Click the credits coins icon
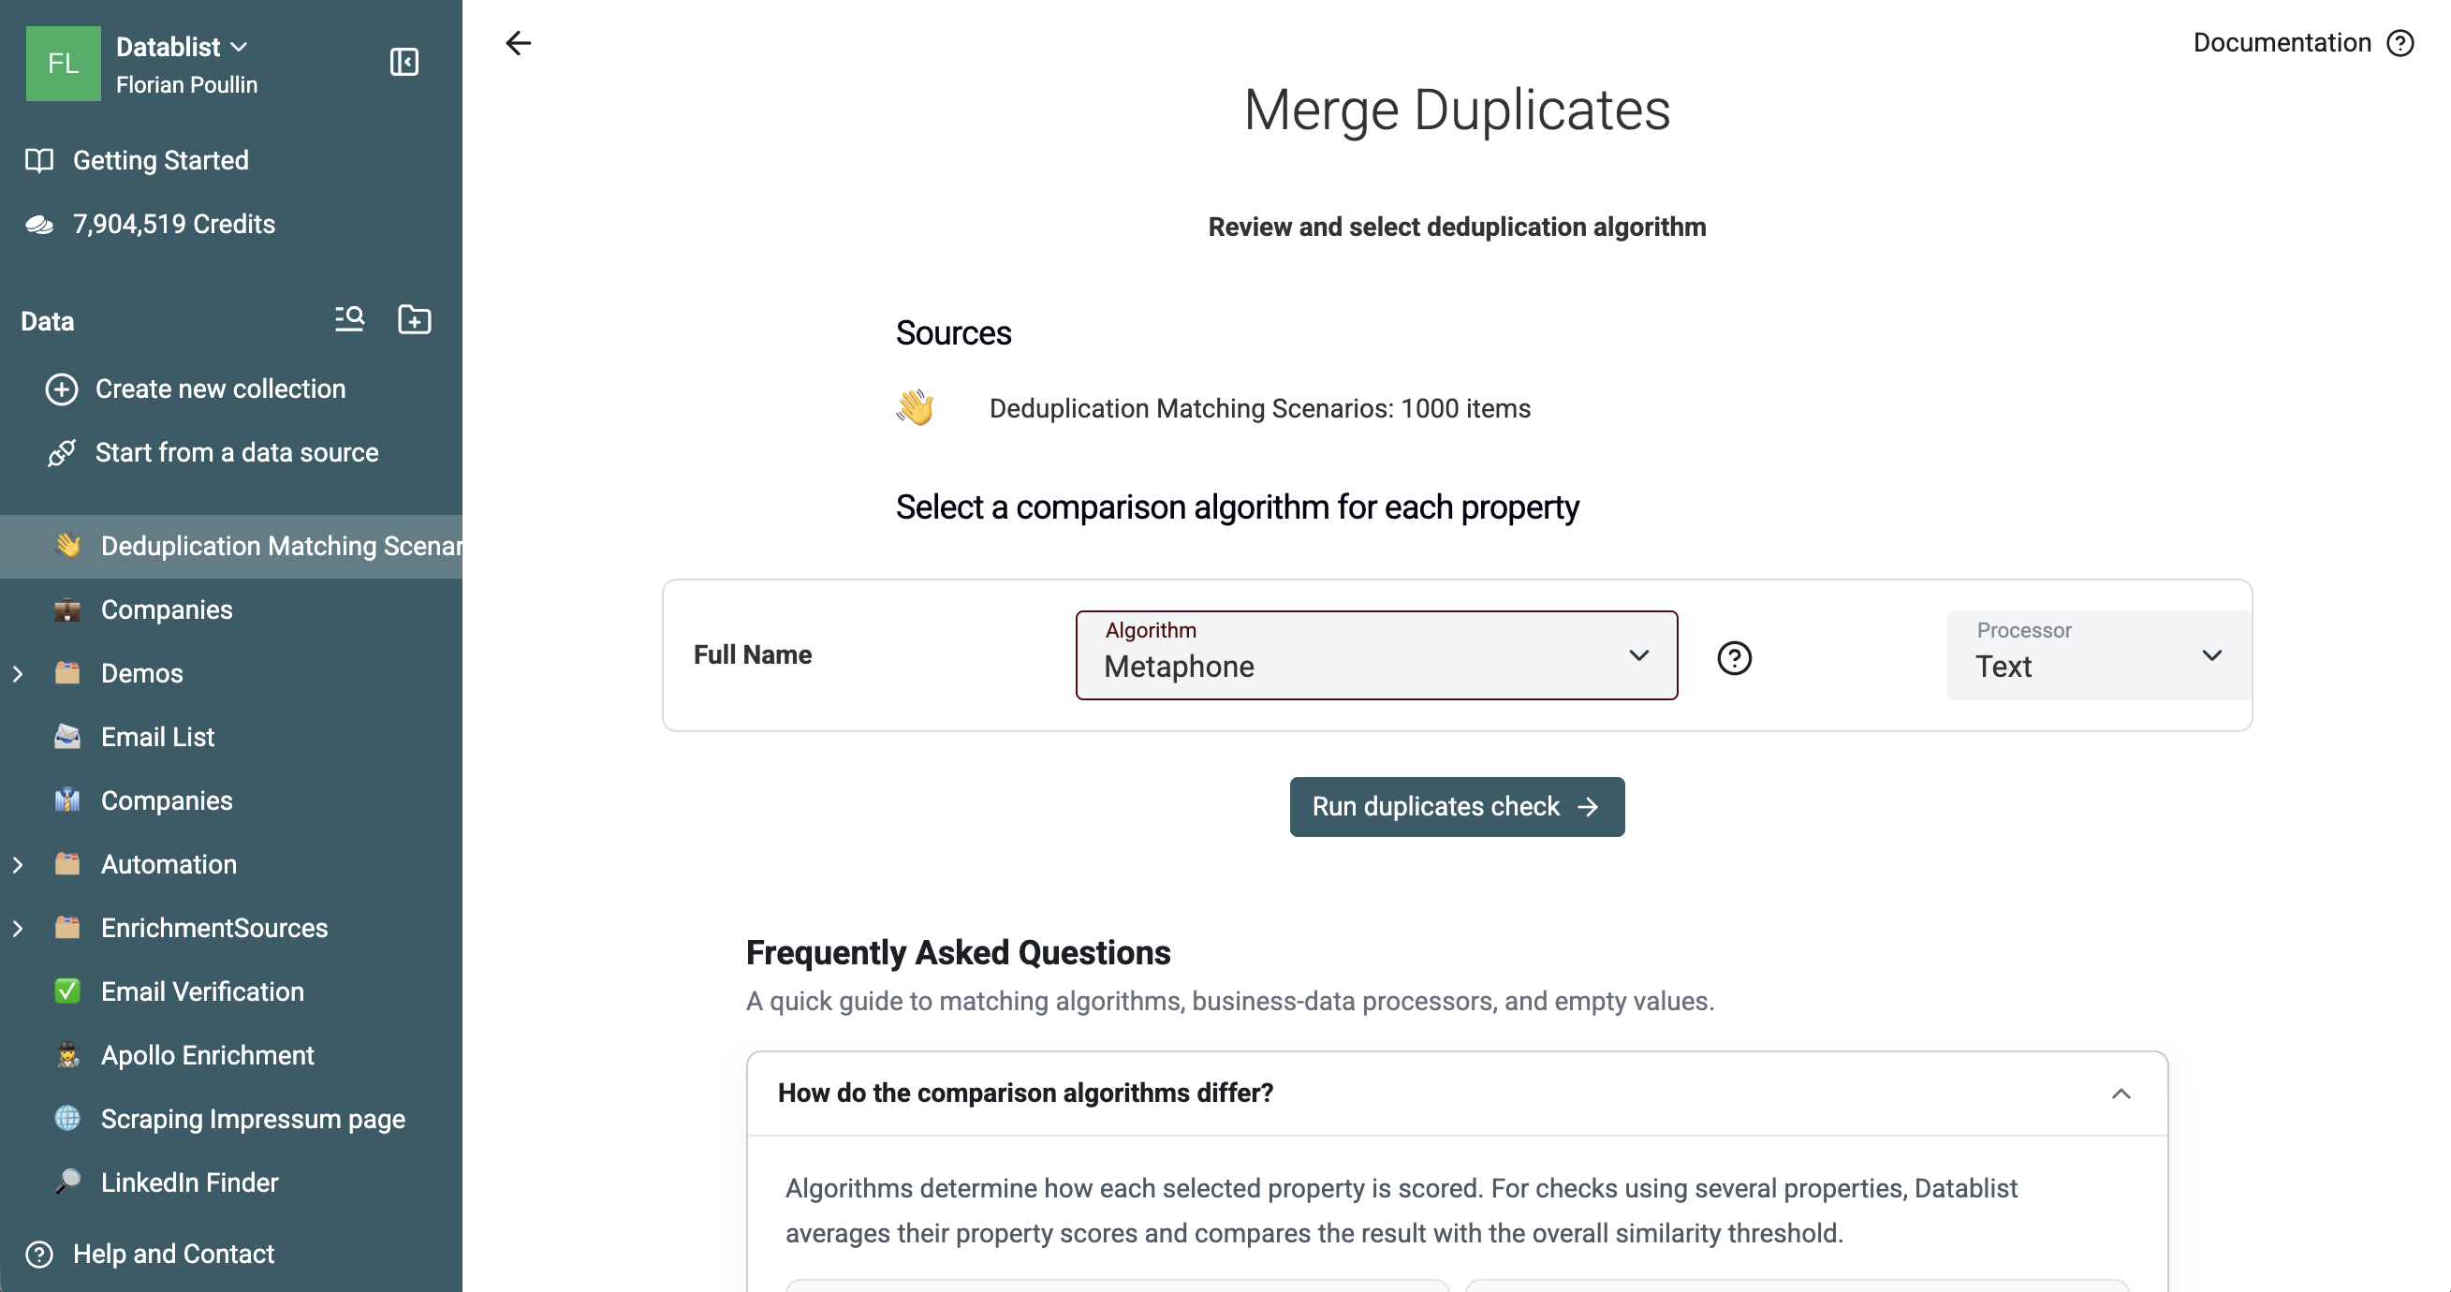2451x1292 pixels. pyautogui.click(x=39, y=225)
